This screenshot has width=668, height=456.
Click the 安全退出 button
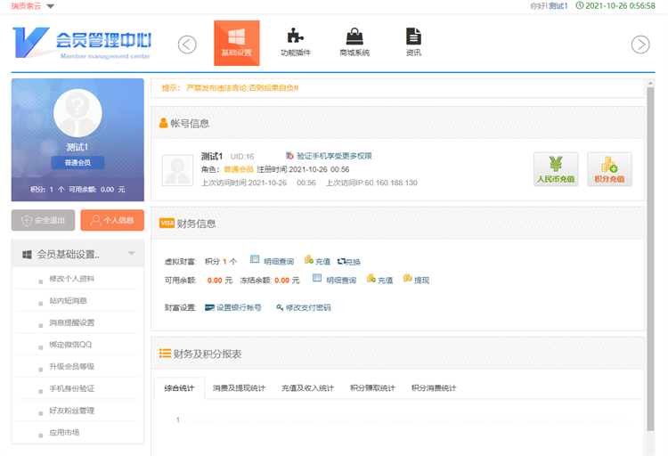(43, 220)
